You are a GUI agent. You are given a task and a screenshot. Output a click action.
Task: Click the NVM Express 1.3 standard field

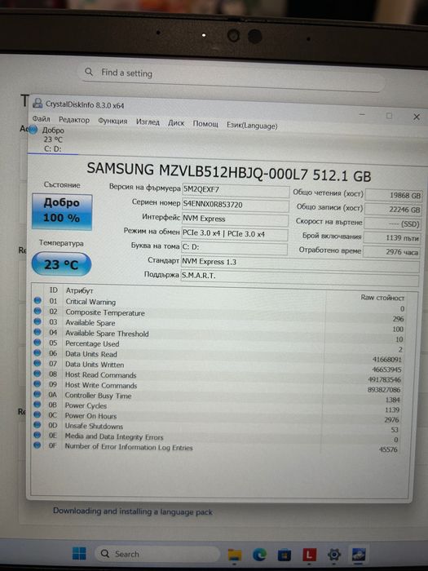[x=300, y=263]
